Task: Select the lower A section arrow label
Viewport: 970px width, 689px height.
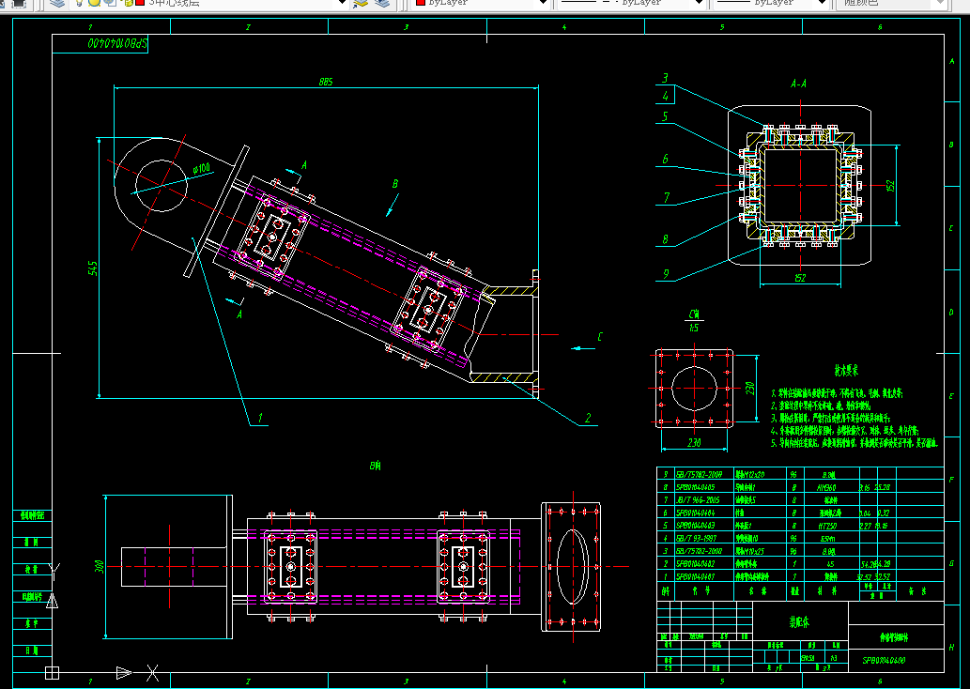Action: pyautogui.click(x=239, y=314)
